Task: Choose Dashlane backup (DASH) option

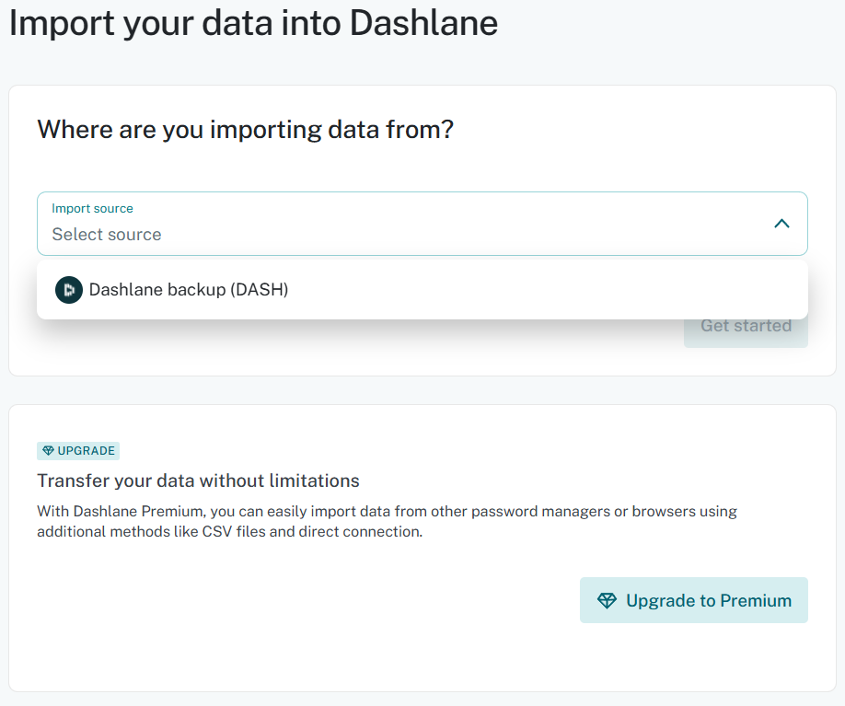Action: point(422,290)
